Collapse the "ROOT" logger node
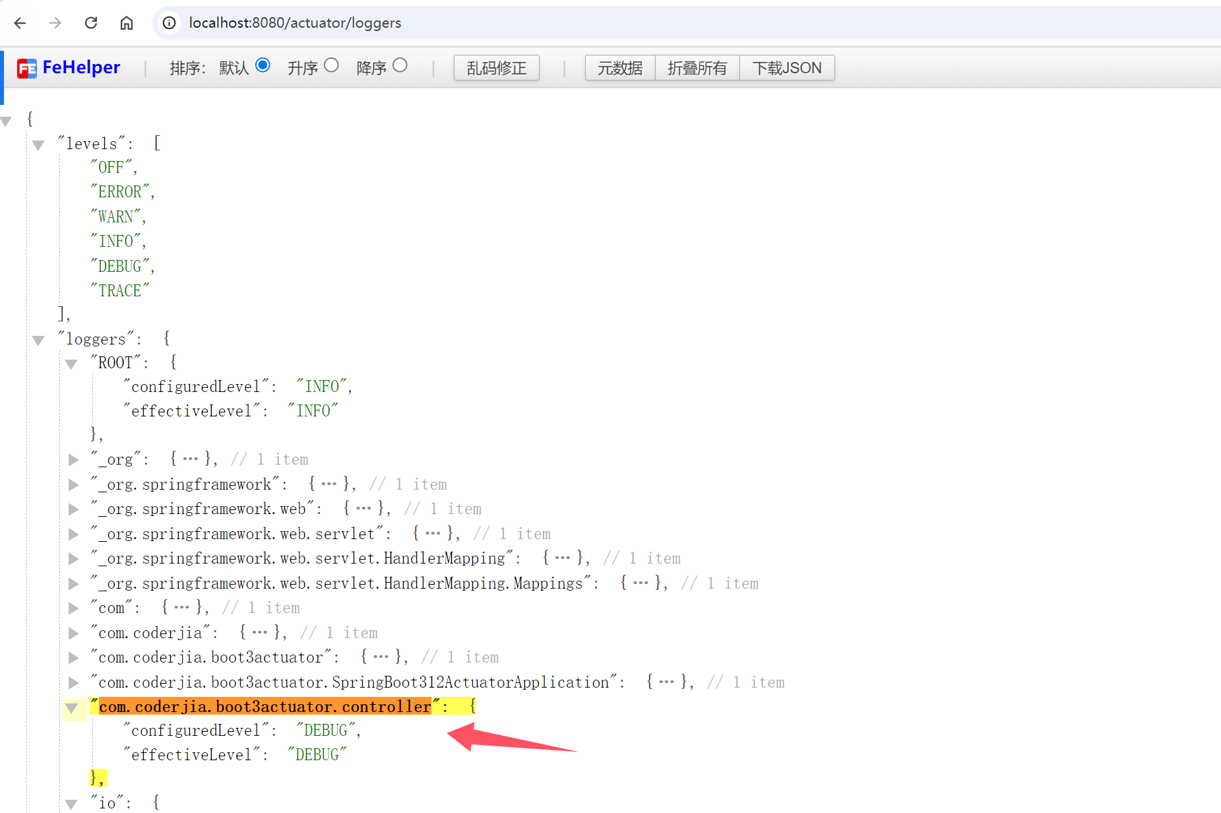Screen dimensions: 1221x813 [x=71, y=364]
